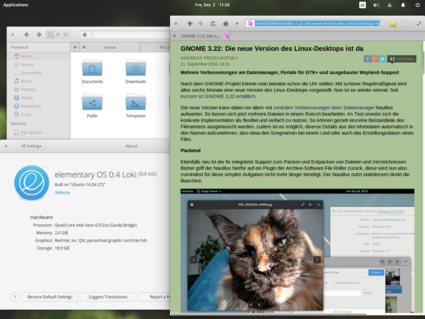The image size is (425, 319).
Task: Click Restore Default Settings
Action: click(x=50, y=297)
